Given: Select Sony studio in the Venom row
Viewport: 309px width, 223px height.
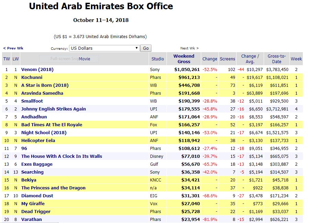Looking at the screenshot, I should coord(155,70).
